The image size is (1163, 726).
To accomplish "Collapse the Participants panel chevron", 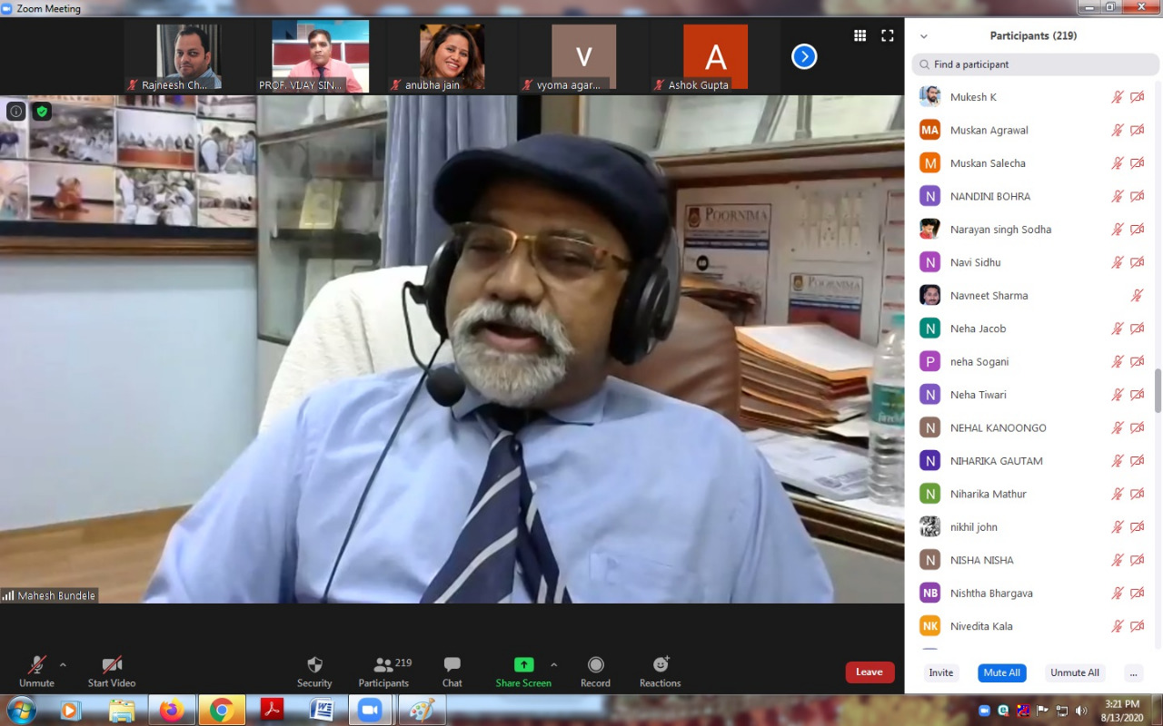I will pyautogui.click(x=924, y=36).
